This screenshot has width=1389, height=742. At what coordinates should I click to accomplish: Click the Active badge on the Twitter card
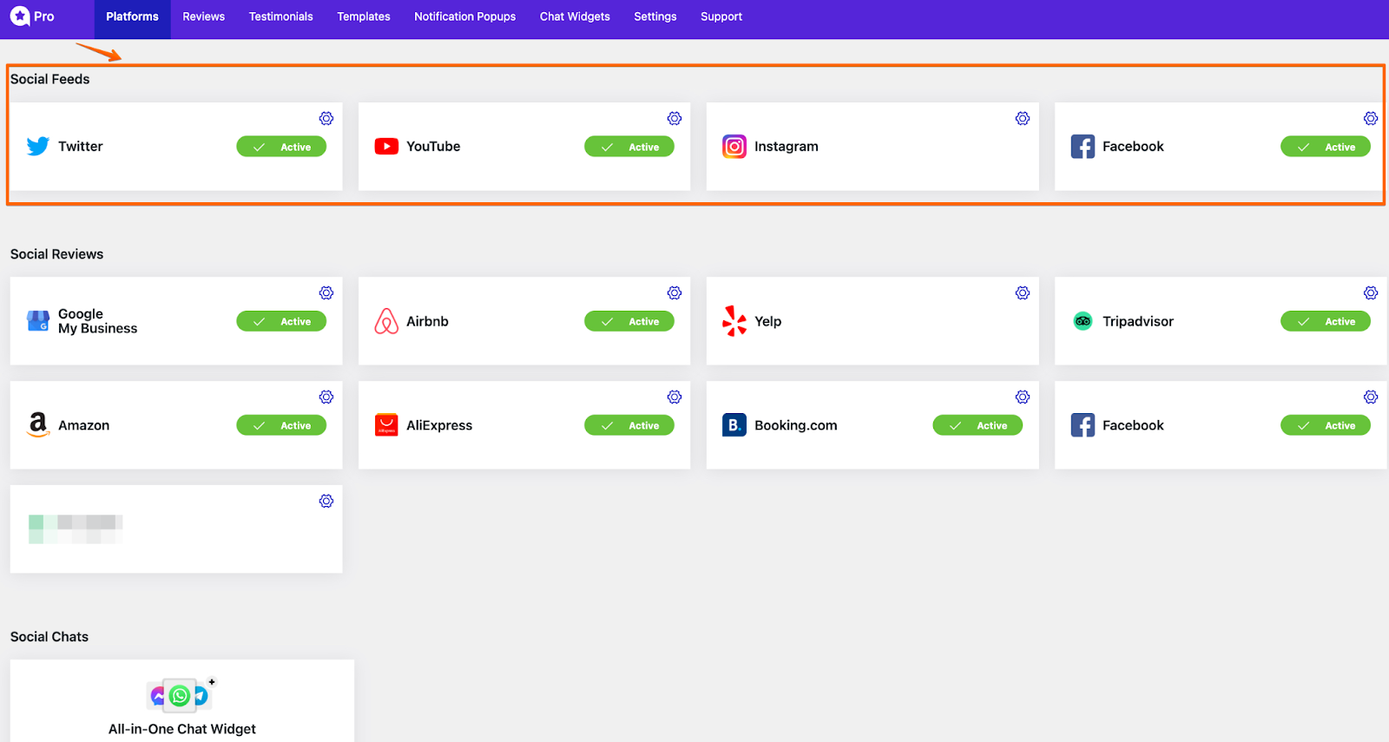point(281,147)
